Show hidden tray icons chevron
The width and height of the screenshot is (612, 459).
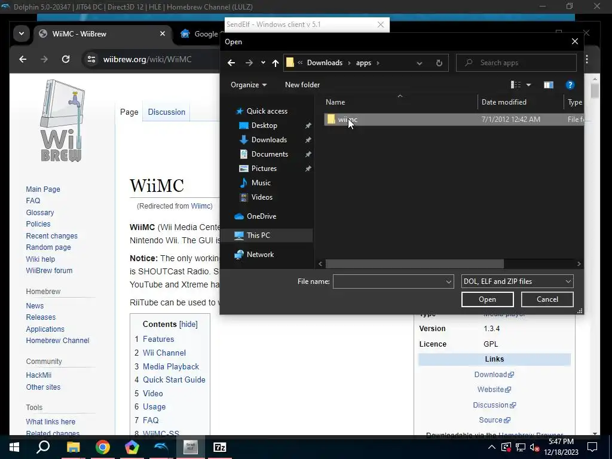coord(492,447)
